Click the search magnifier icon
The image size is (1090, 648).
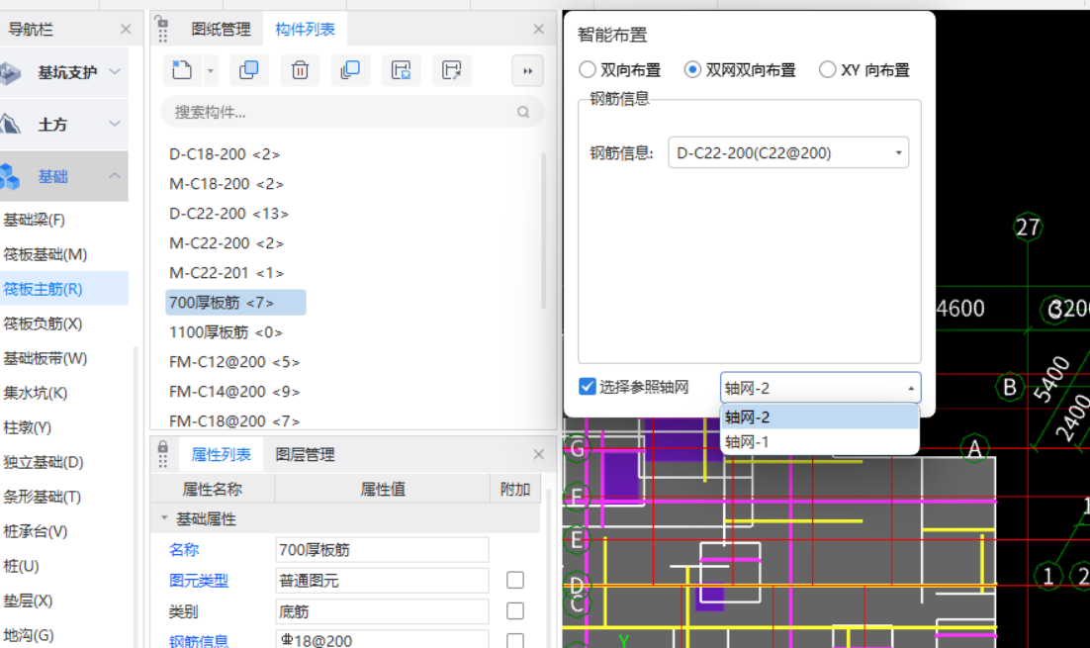[x=523, y=112]
